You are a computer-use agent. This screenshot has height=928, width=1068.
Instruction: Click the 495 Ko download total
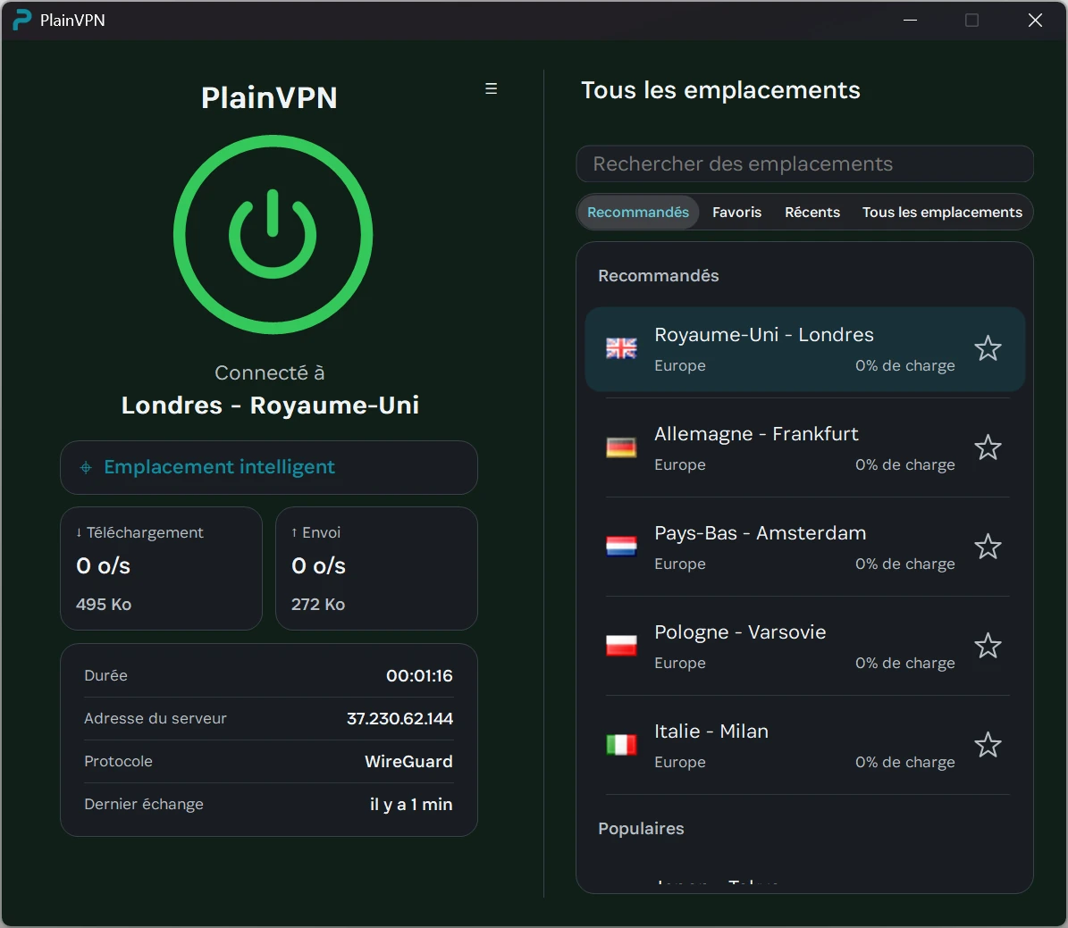tap(104, 604)
